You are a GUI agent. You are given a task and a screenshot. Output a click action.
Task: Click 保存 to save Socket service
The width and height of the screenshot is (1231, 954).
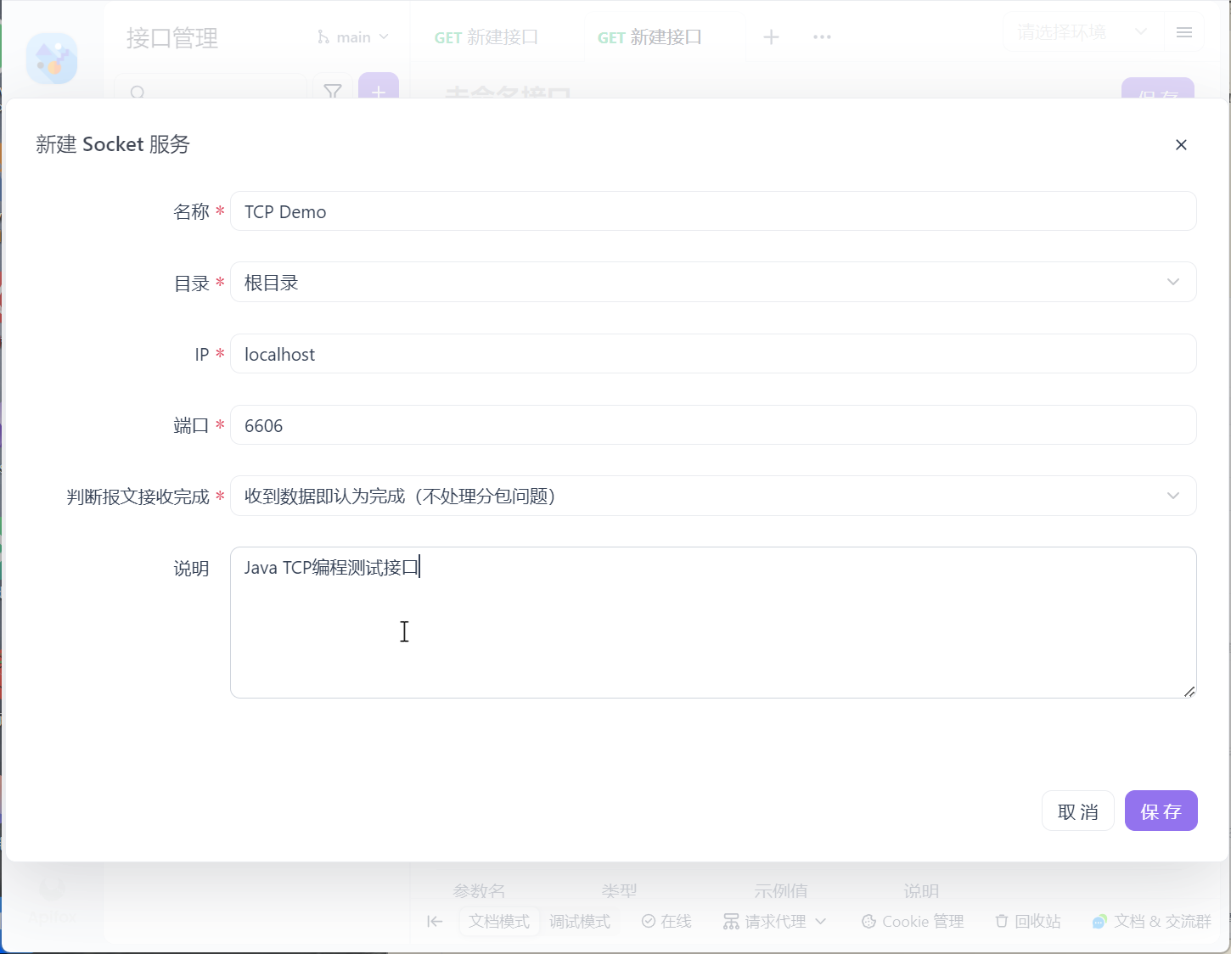tap(1161, 811)
